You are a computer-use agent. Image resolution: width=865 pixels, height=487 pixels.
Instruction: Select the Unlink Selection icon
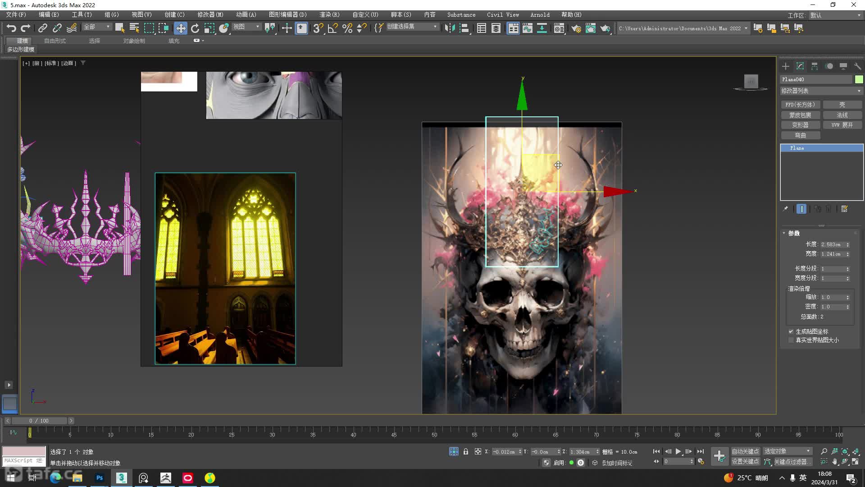click(57, 28)
